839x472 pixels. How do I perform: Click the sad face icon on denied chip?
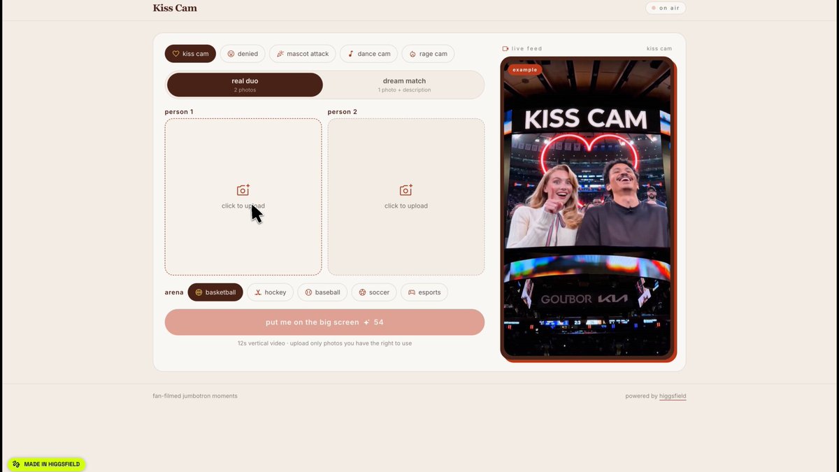pyautogui.click(x=231, y=54)
